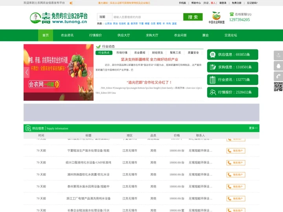Click the 求购信息：1318501条 button
This screenshot has width=283, height=212.
click(233, 67)
